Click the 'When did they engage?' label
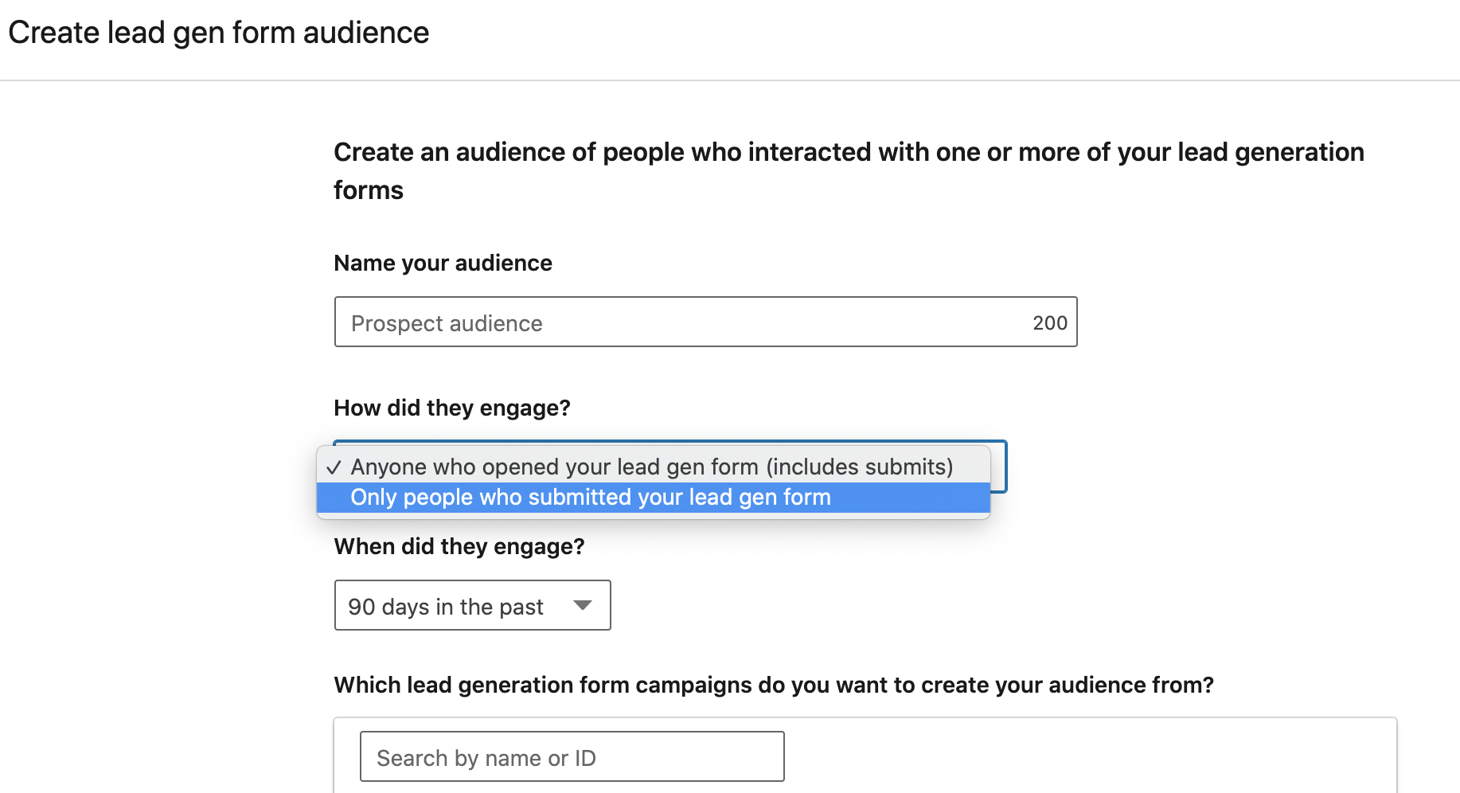Viewport: 1460px width, 793px height. click(x=459, y=546)
